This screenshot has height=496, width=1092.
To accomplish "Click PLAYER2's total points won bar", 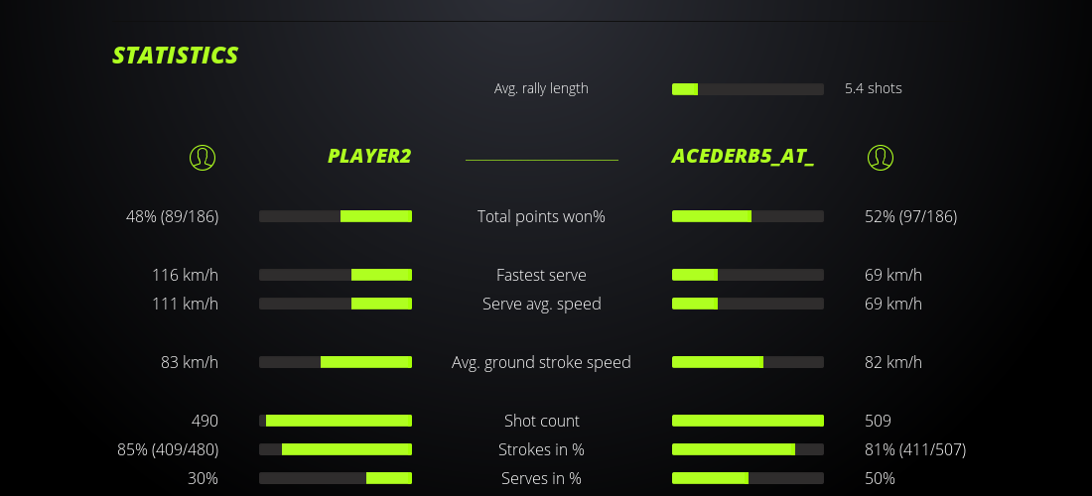I will coord(336,216).
